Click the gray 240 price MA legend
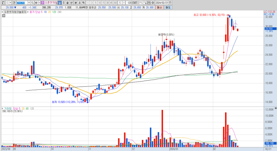This screenshot has height=151, width=277. 59,12
